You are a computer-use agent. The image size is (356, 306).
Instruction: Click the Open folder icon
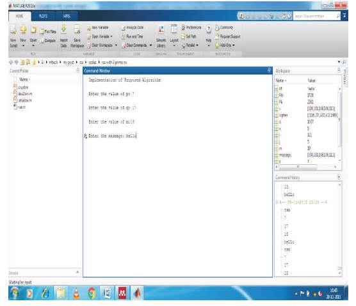coord(33,30)
